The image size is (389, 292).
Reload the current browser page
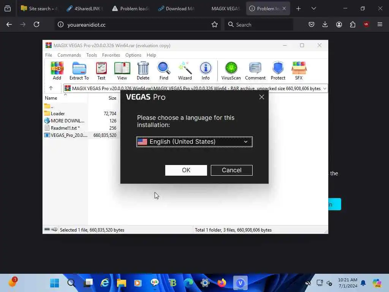[x=36, y=24]
